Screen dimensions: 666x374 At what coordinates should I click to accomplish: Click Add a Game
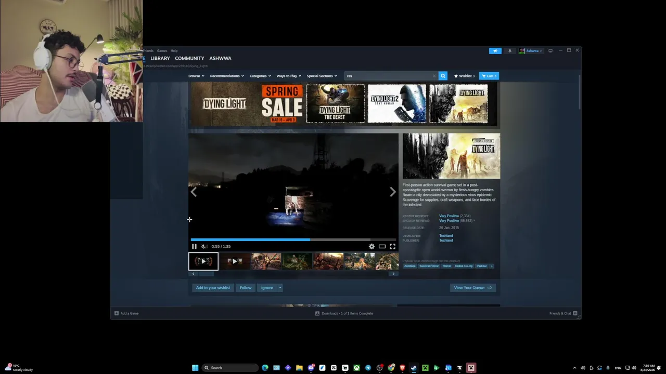[x=126, y=313]
